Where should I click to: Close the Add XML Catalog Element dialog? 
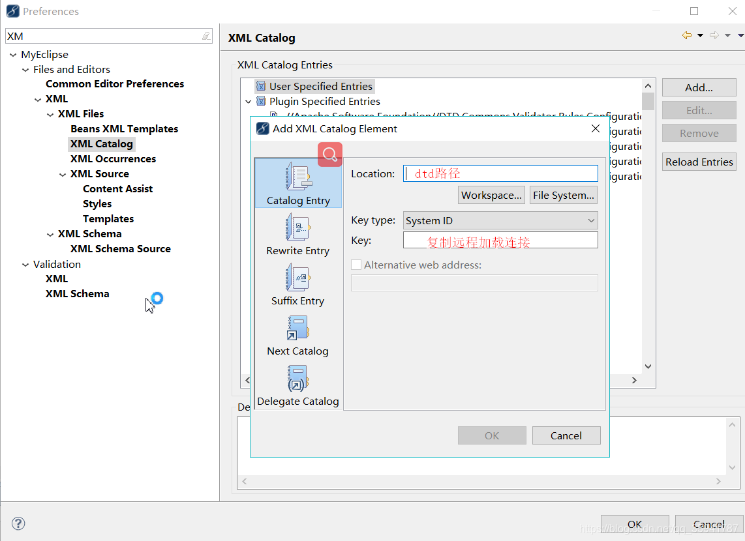tap(596, 128)
